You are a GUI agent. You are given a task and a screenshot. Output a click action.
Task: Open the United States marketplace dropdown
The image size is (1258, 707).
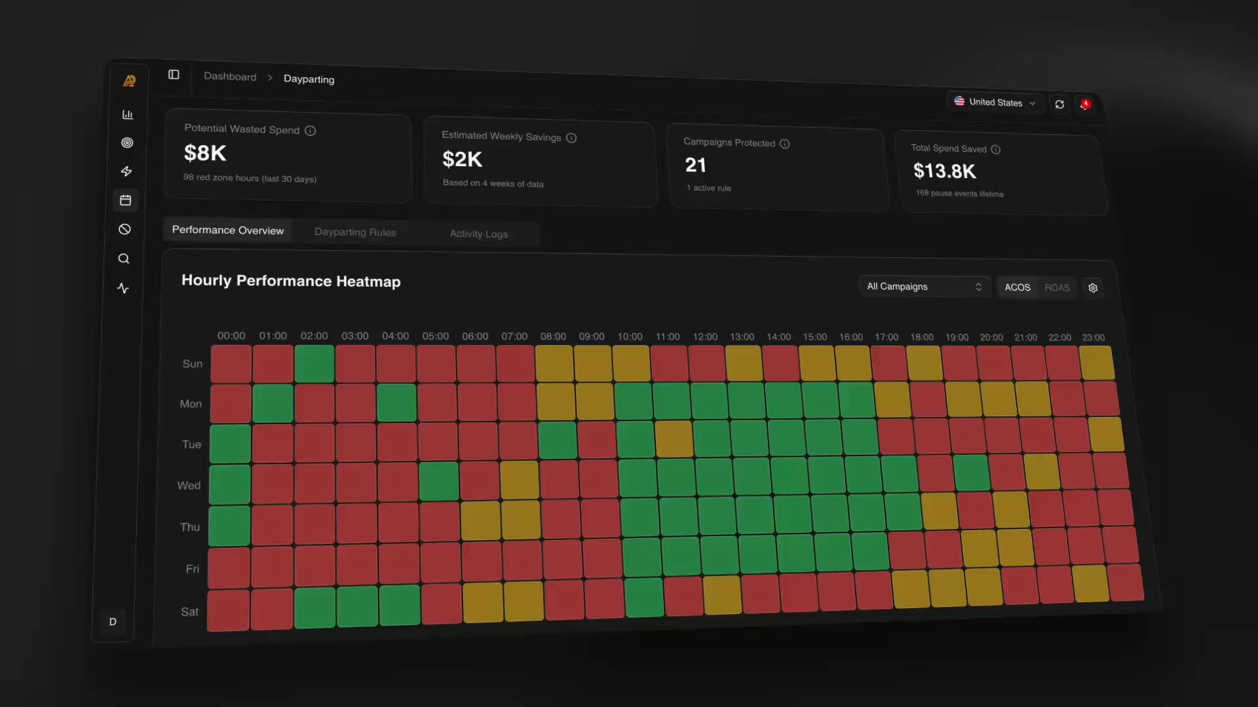(x=995, y=102)
